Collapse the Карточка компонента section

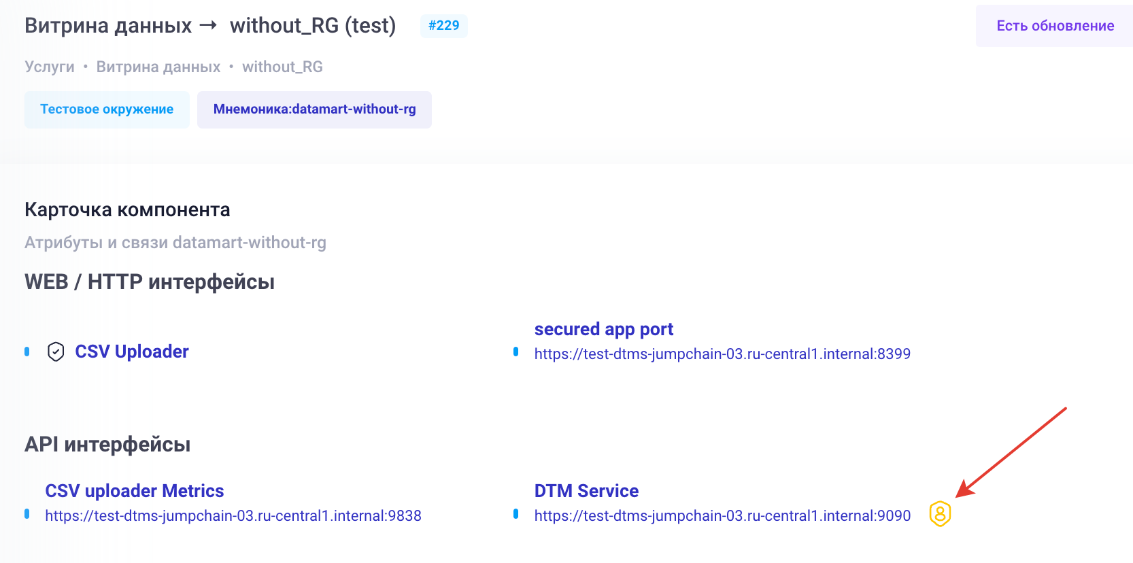point(126,209)
